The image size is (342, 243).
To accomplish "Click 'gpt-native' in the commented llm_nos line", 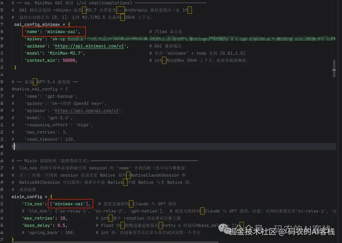I will click(x=144, y=211).
